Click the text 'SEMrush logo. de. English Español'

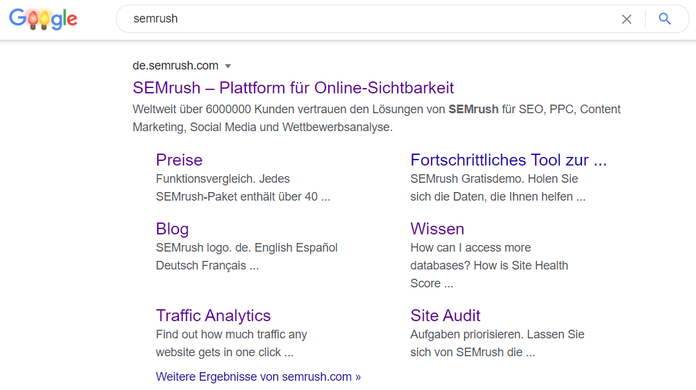(247, 247)
